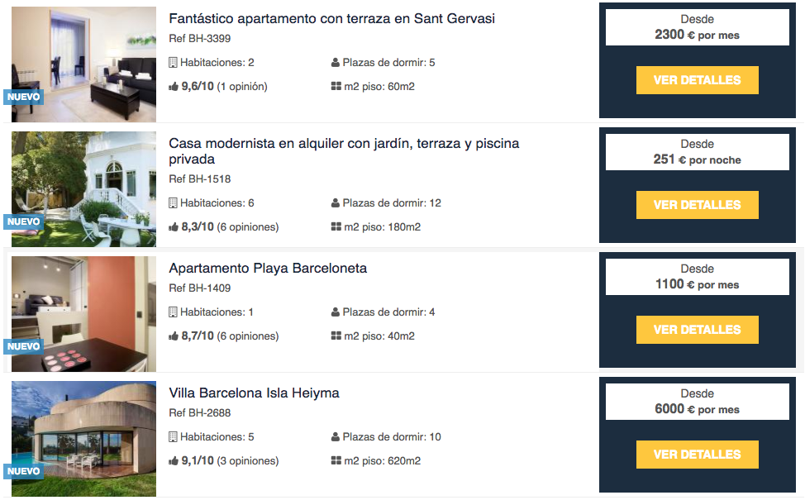Image resolution: width=805 pixels, height=500 pixels.
Task: Open Fantástico apartamento con terraza title link
Action: (331, 18)
